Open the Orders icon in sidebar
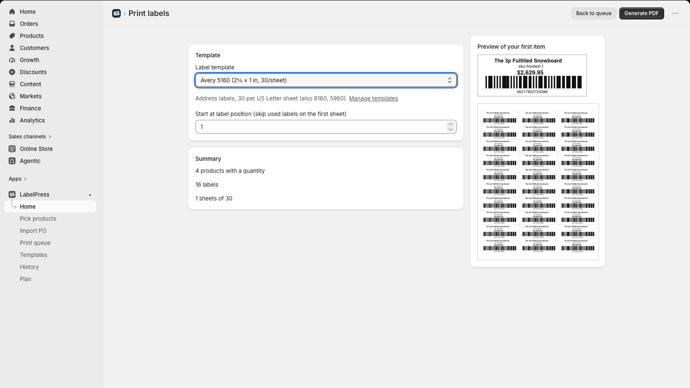This screenshot has height=388, width=690. pos(12,24)
